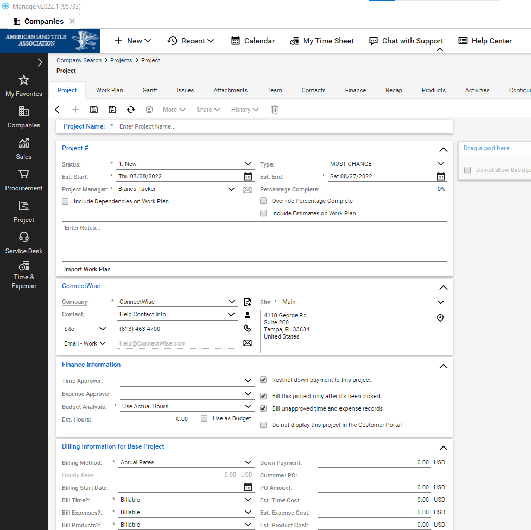
Task: Go to Company Search breadcrumb
Action: pyautogui.click(x=79, y=60)
